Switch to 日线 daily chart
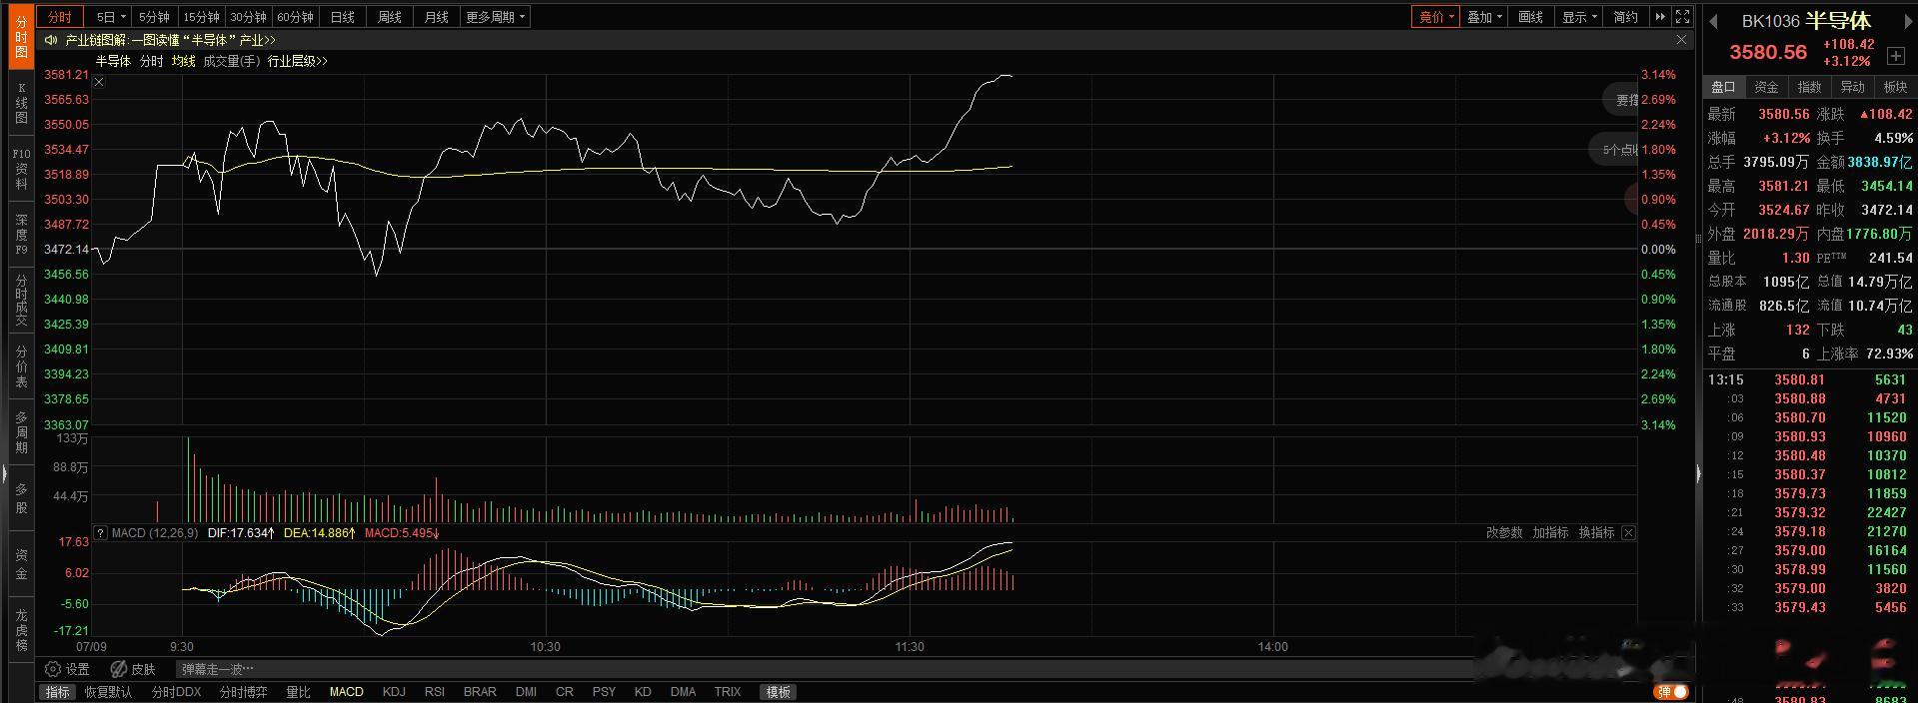 [x=342, y=17]
